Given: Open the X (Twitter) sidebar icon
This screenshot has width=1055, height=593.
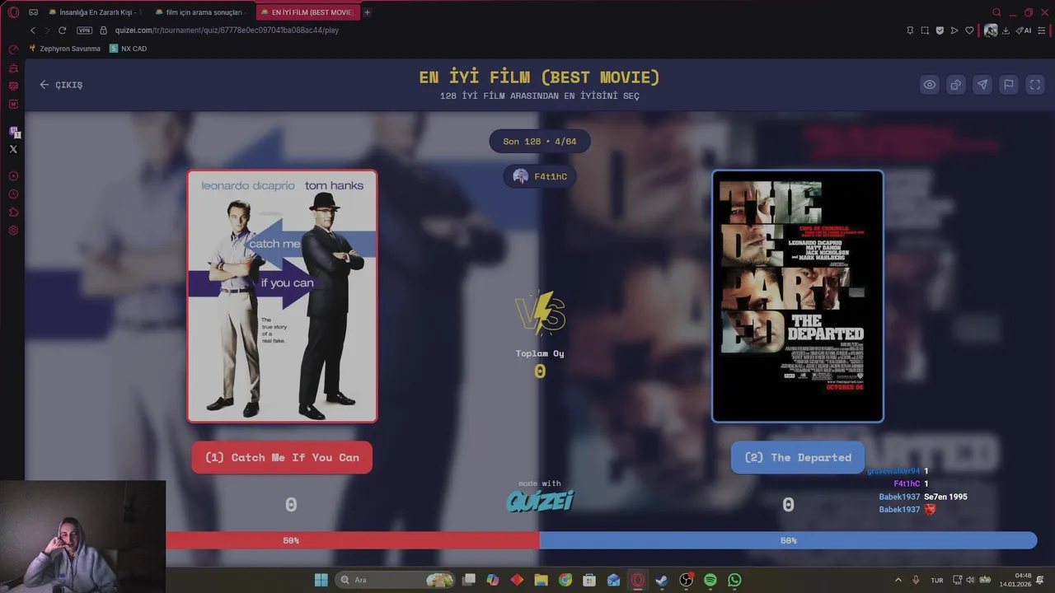Looking at the screenshot, I should pos(13,149).
